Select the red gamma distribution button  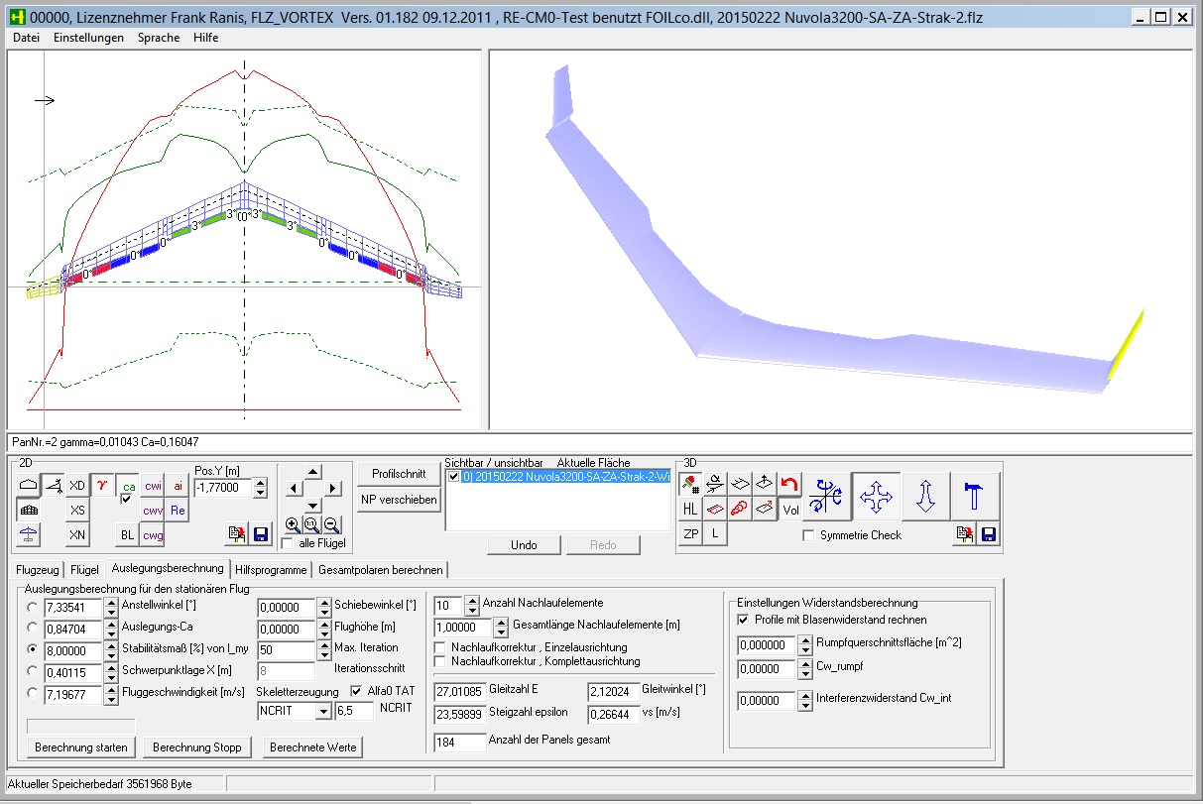103,485
